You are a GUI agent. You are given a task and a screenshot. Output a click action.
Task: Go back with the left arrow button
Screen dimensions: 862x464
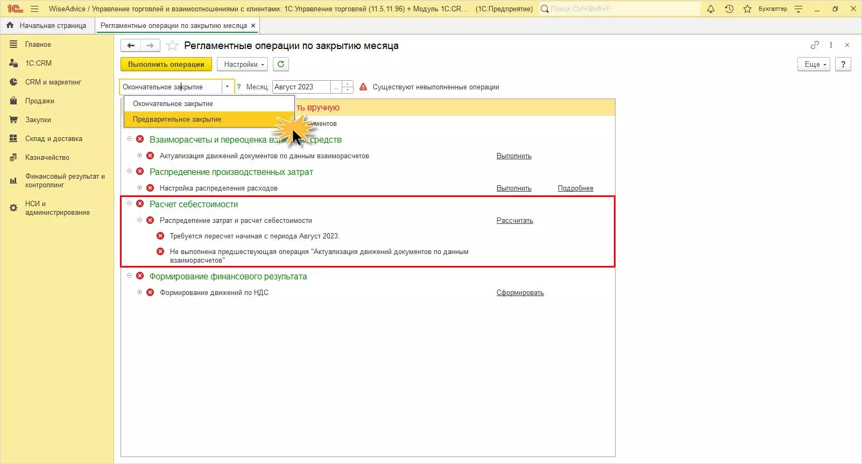[x=131, y=46]
